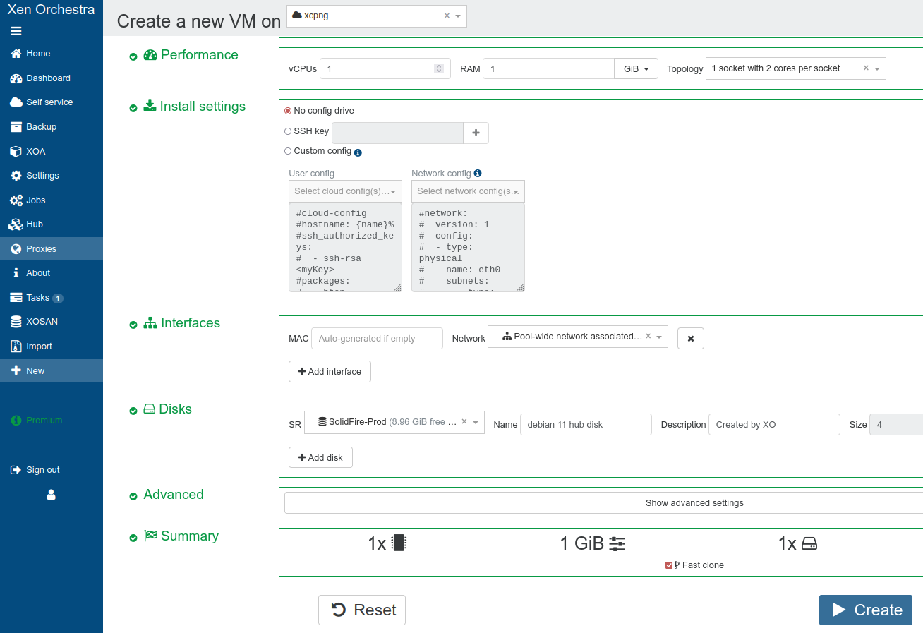
Task: Click the Add disk button
Action: (x=320, y=458)
